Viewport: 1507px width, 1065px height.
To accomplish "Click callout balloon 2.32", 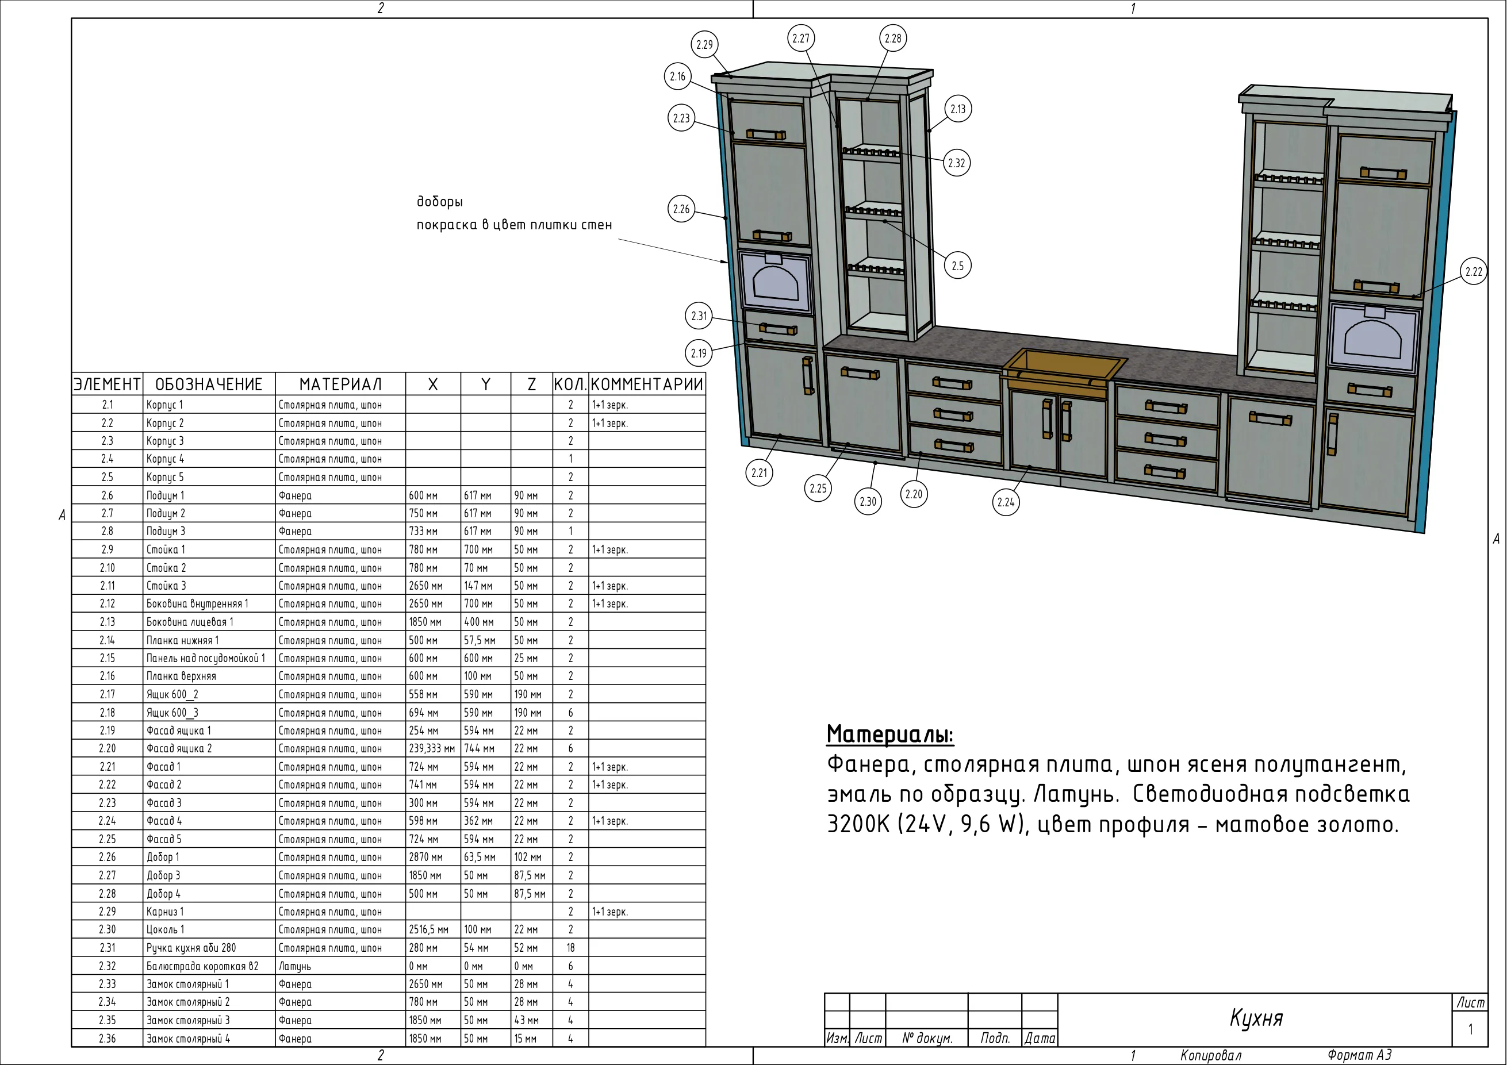I will point(957,163).
